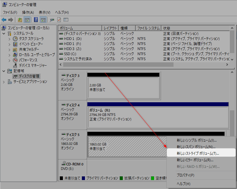
Task: Toggle the Show/Hide Action Pane icon
Action: 43,20
